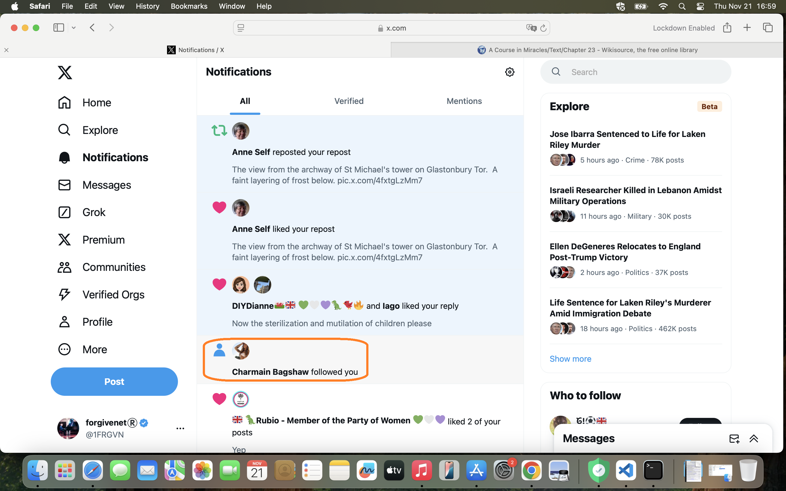
Task: Open System Settings from the Dock
Action: click(504, 470)
